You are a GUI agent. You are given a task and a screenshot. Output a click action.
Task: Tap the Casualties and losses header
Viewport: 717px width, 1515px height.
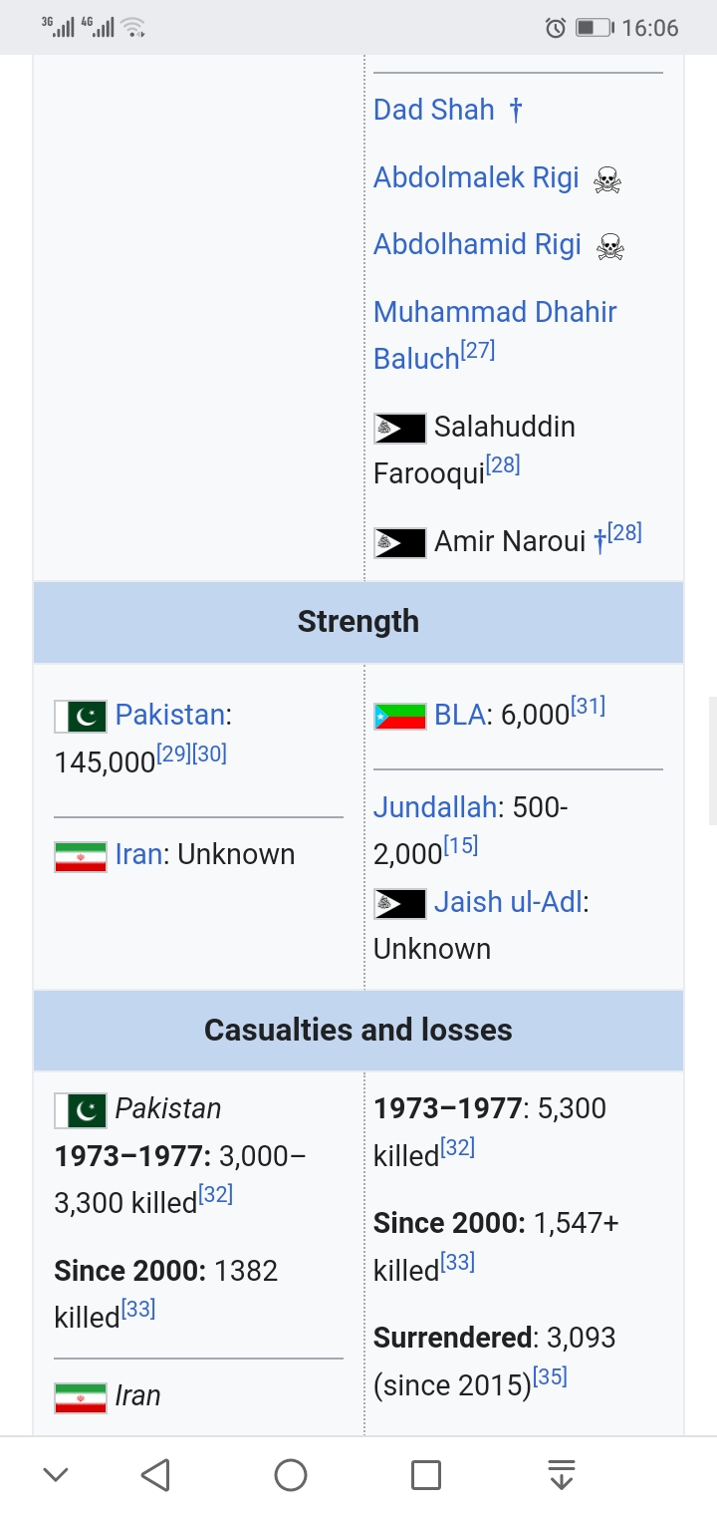coord(358,1030)
